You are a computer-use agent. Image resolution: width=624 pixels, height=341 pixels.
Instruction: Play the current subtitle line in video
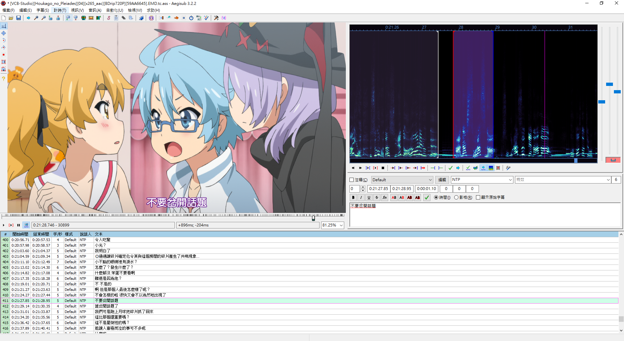11,225
